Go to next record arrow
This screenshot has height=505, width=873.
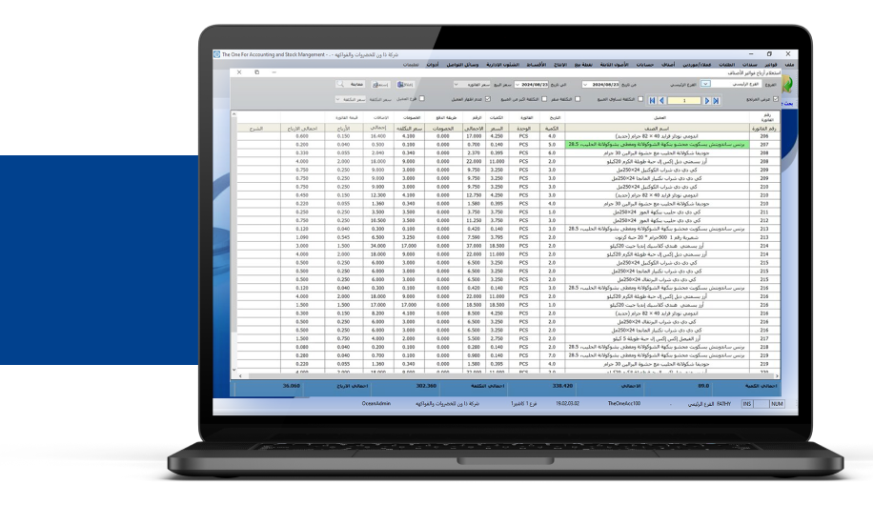coord(707,101)
